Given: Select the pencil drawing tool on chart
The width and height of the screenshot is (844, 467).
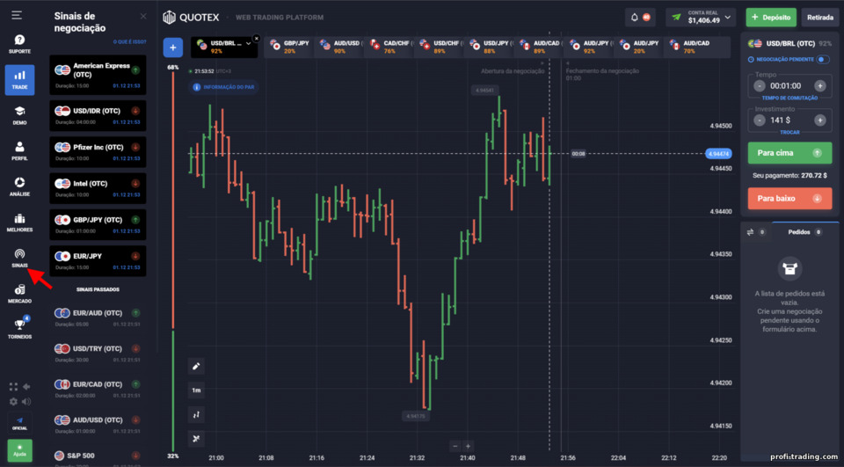Looking at the screenshot, I should point(196,366).
